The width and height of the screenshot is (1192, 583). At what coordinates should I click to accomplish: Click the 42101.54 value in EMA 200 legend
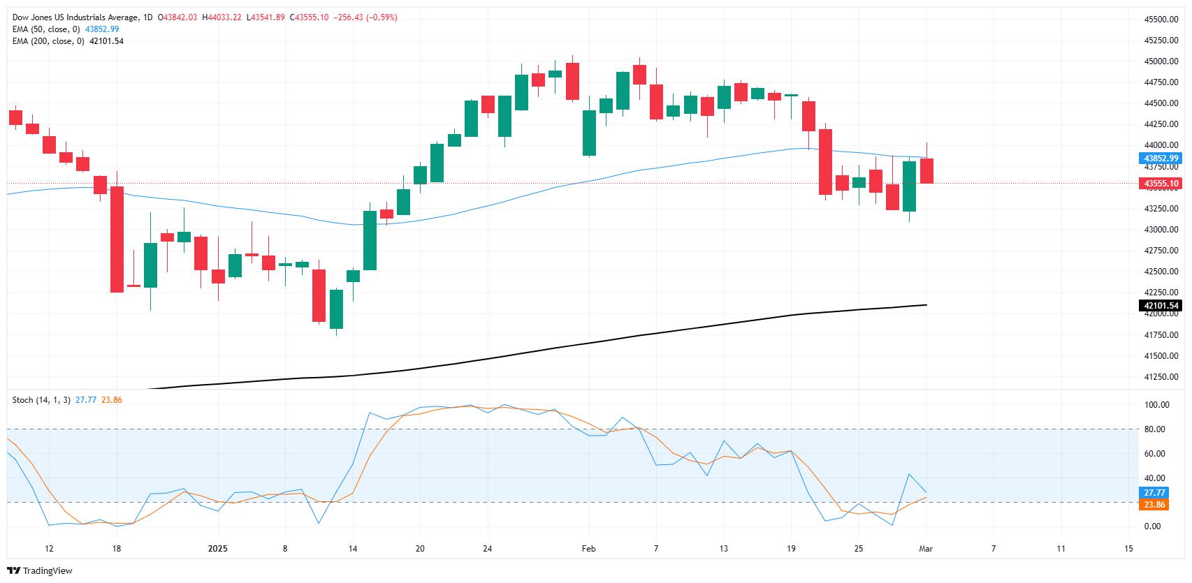coord(106,41)
